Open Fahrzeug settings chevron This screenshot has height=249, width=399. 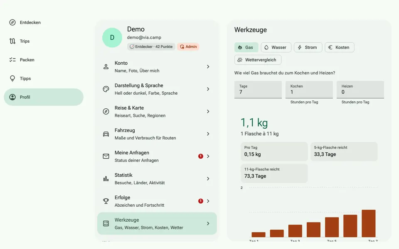click(208, 134)
